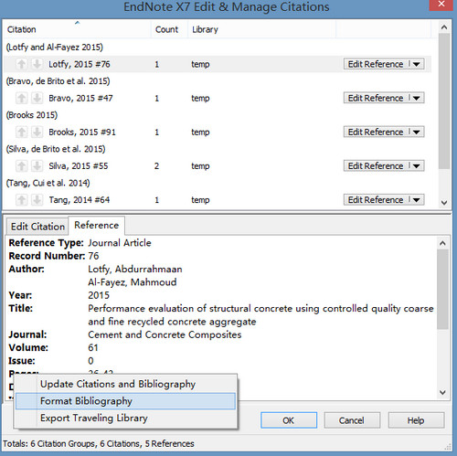Screen dimensions: 457x456
Task: Select the Brooks, 2015 #91 row
Action: pos(218,132)
